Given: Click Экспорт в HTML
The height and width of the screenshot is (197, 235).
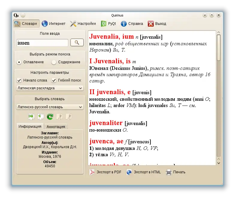Looking at the screenshot, I should (x=144, y=172).
